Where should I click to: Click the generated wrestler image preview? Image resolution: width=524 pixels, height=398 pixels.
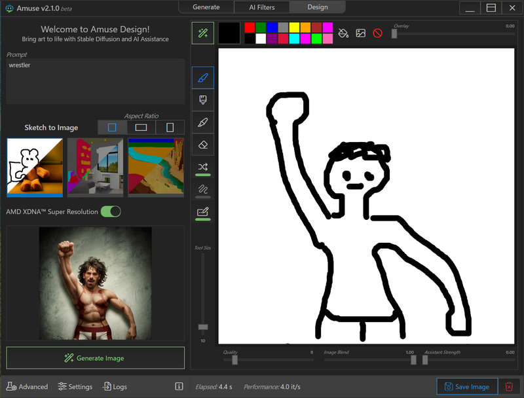point(95,283)
